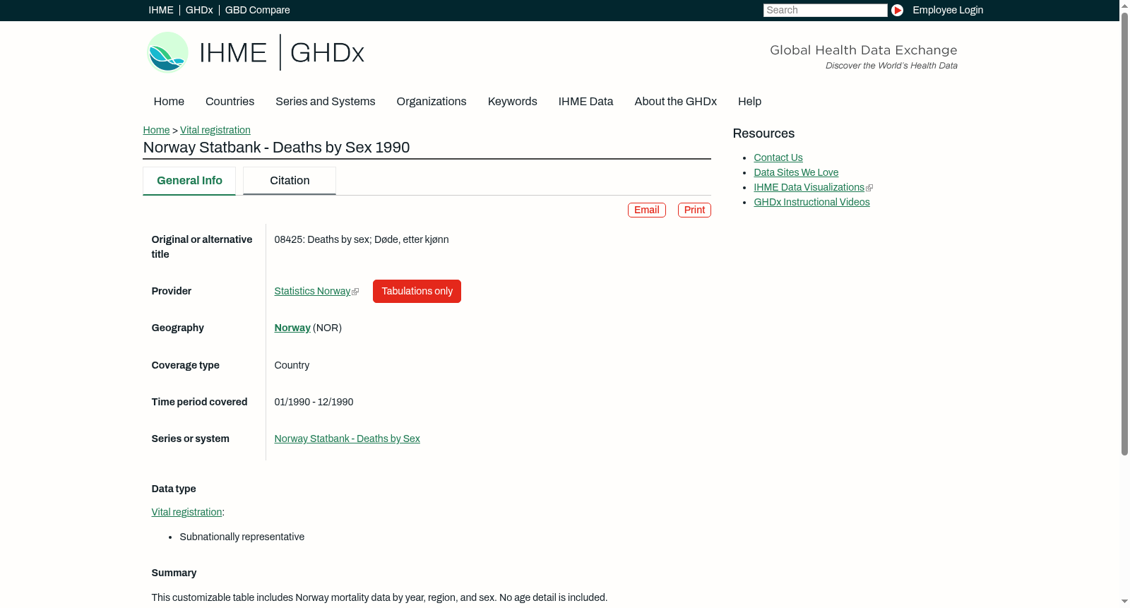Click the 'Resources' sidebar heading
The width and height of the screenshot is (1130, 608).
coord(763,133)
